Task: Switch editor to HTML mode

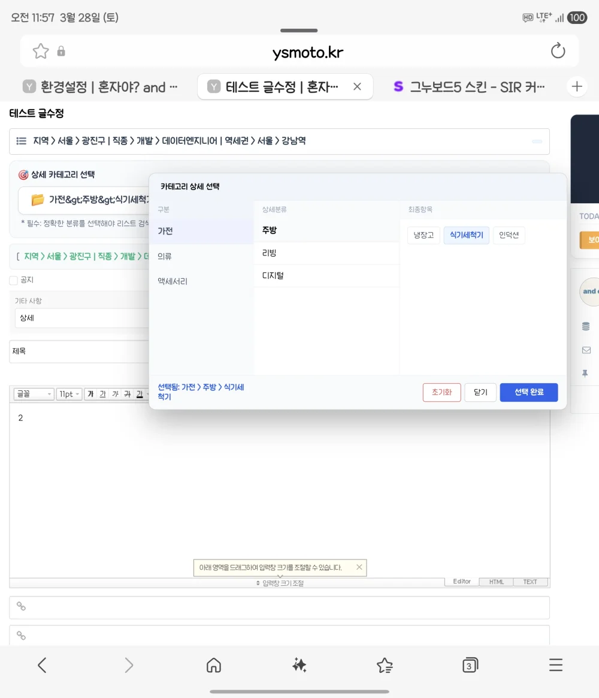Action: 497,582
